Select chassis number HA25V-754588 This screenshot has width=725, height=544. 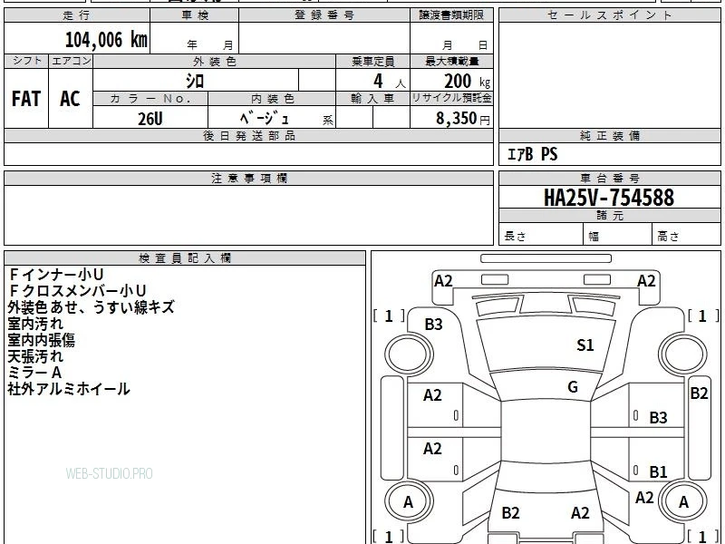point(609,198)
